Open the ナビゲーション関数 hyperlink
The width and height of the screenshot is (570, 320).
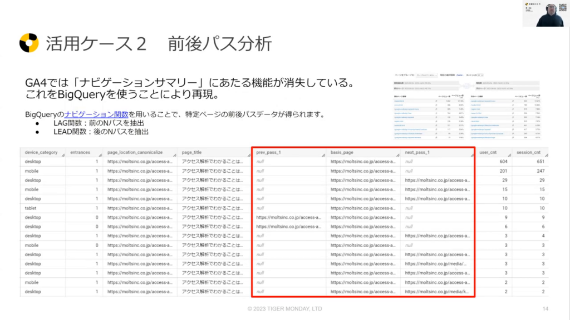[x=94, y=114]
